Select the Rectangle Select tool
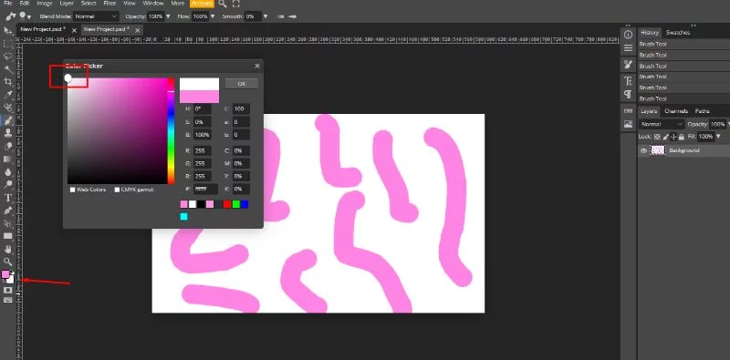The width and height of the screenshot is (730, 360). pyautogui.click(x=8, y=44)
